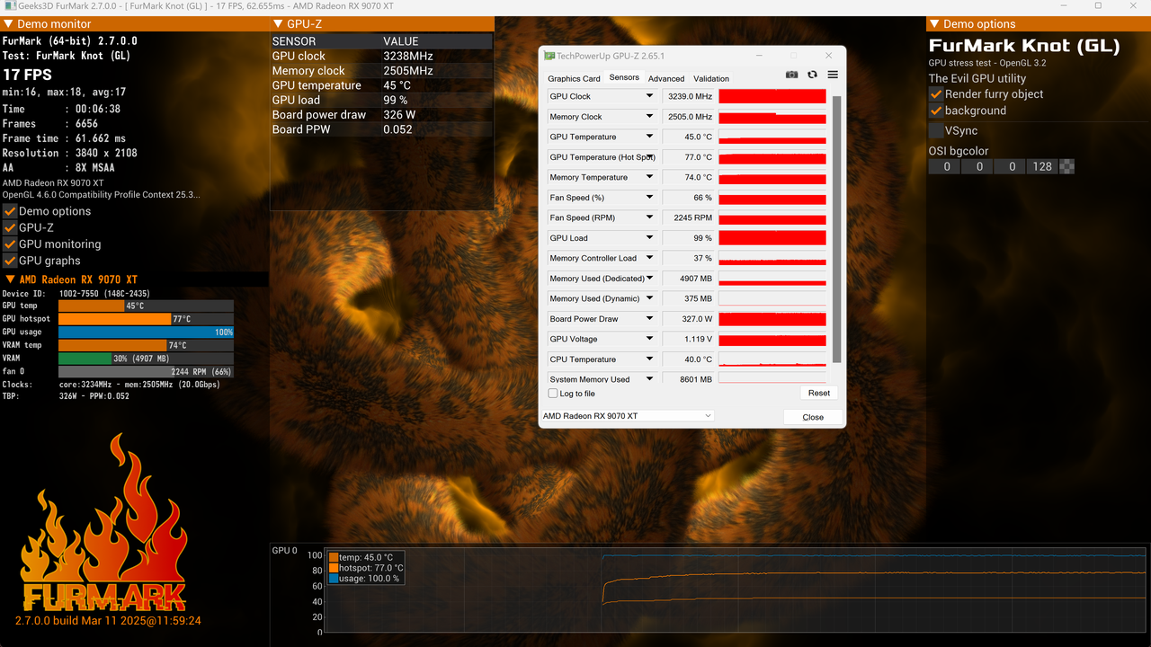
Task: Click the transparency checker swatch beside OSI bgcolor
Action: click(1067, 166)
